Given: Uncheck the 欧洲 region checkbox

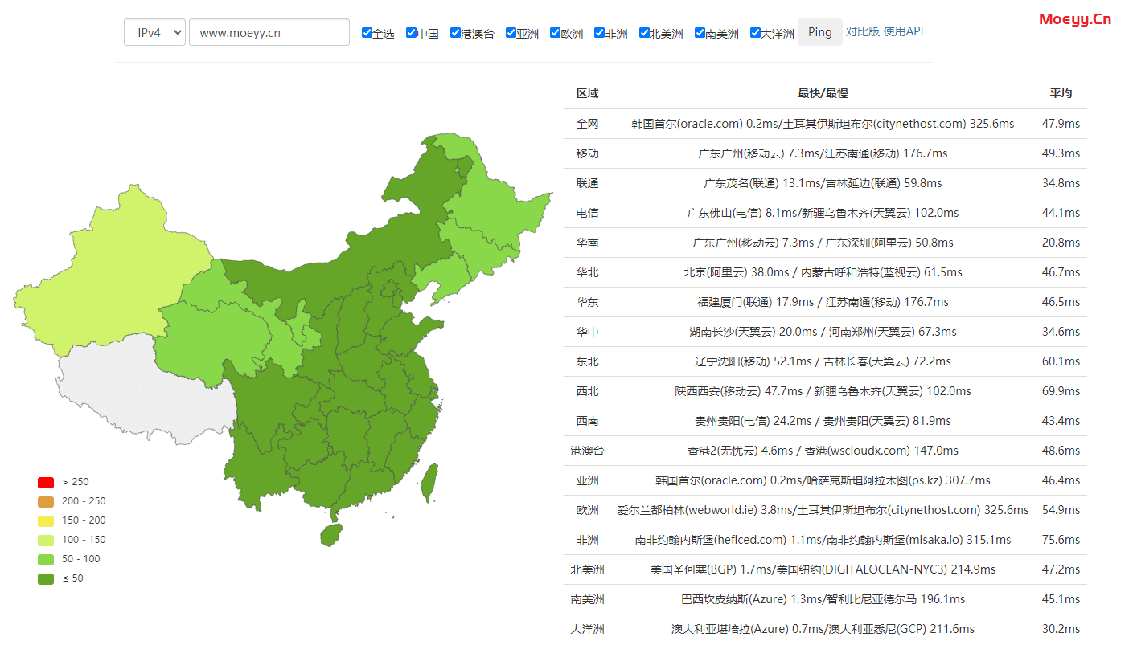Looking at the screenshot, I should pos(555,33).
